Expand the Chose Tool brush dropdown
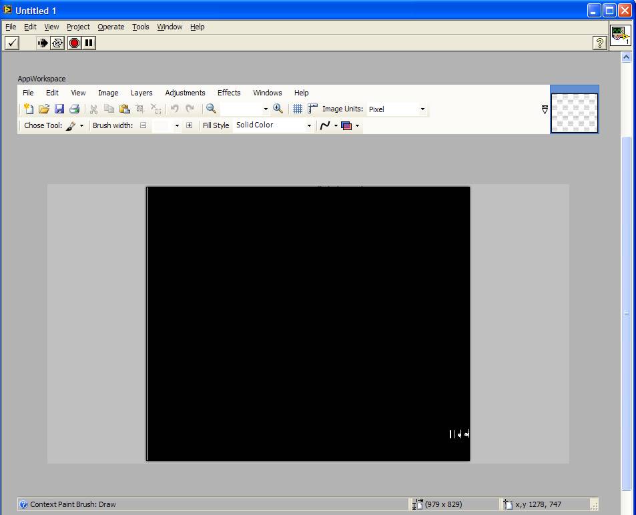This screenshot has height=515, width=636. point(81,125)
